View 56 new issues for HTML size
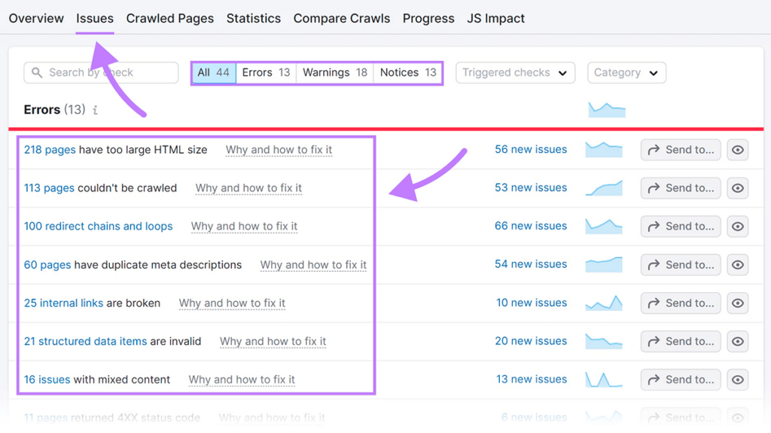 (x=531, y=149)
